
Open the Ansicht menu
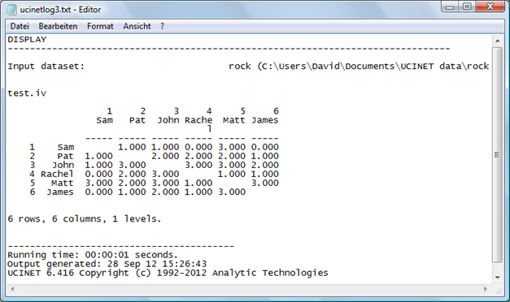137,26
